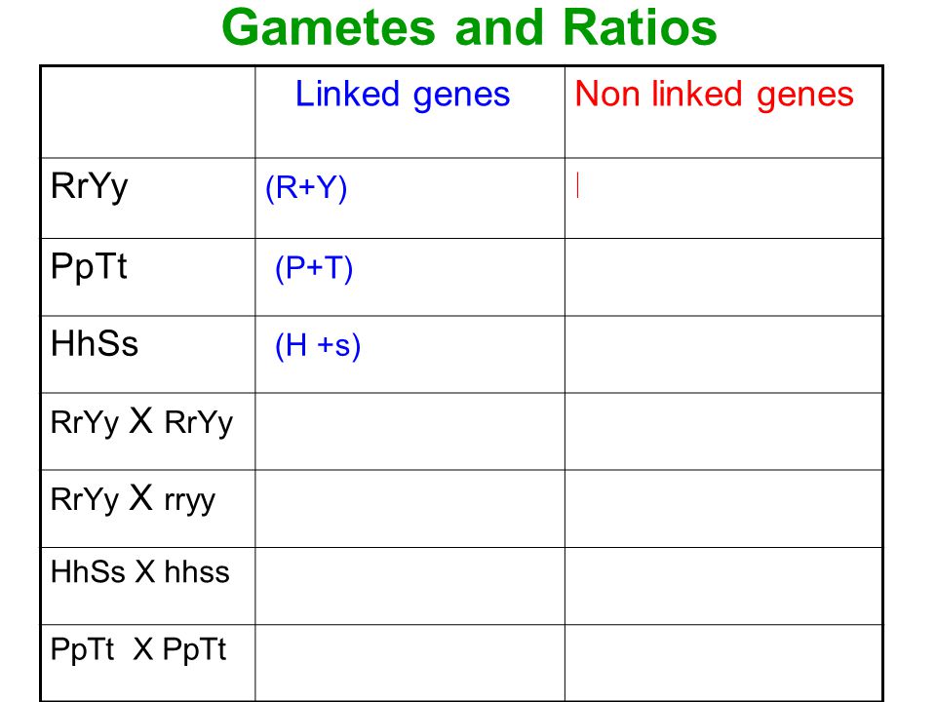Viewport: 936px width, 702px height.
Task: Click the (H +s) linked genes entry
Action: [318, 345]
